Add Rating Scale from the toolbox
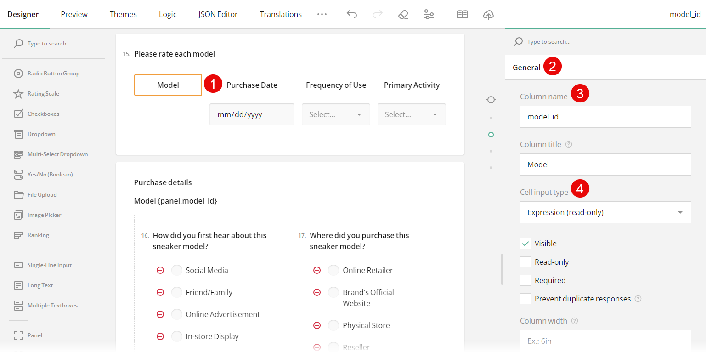This screenshot has width=706, height=352. coord(43,94)
